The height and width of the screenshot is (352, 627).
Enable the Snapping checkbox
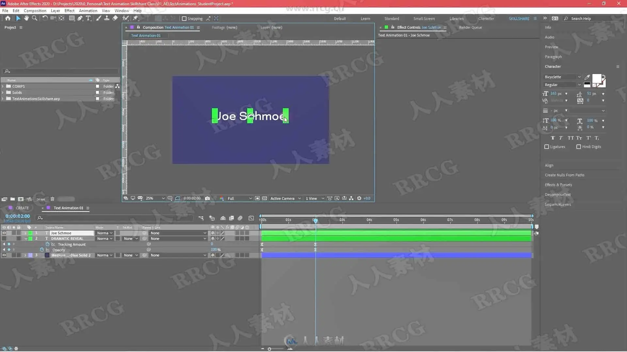coord(184,19)
